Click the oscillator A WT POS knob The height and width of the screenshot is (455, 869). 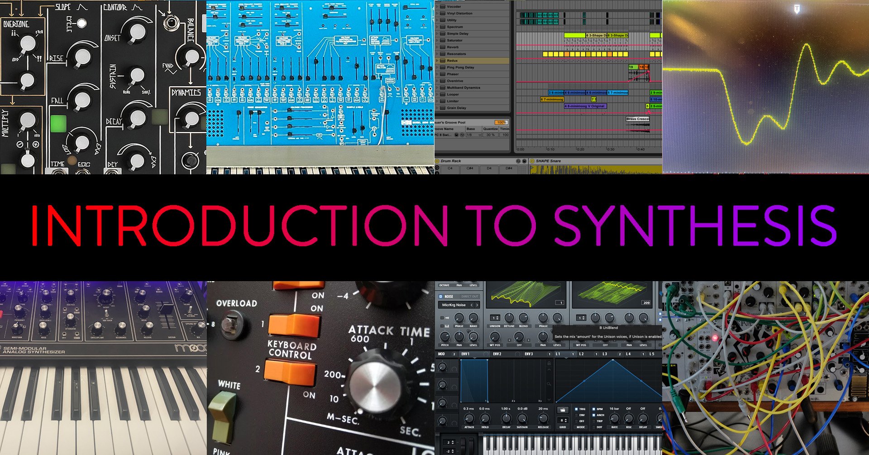coord(495,337)
